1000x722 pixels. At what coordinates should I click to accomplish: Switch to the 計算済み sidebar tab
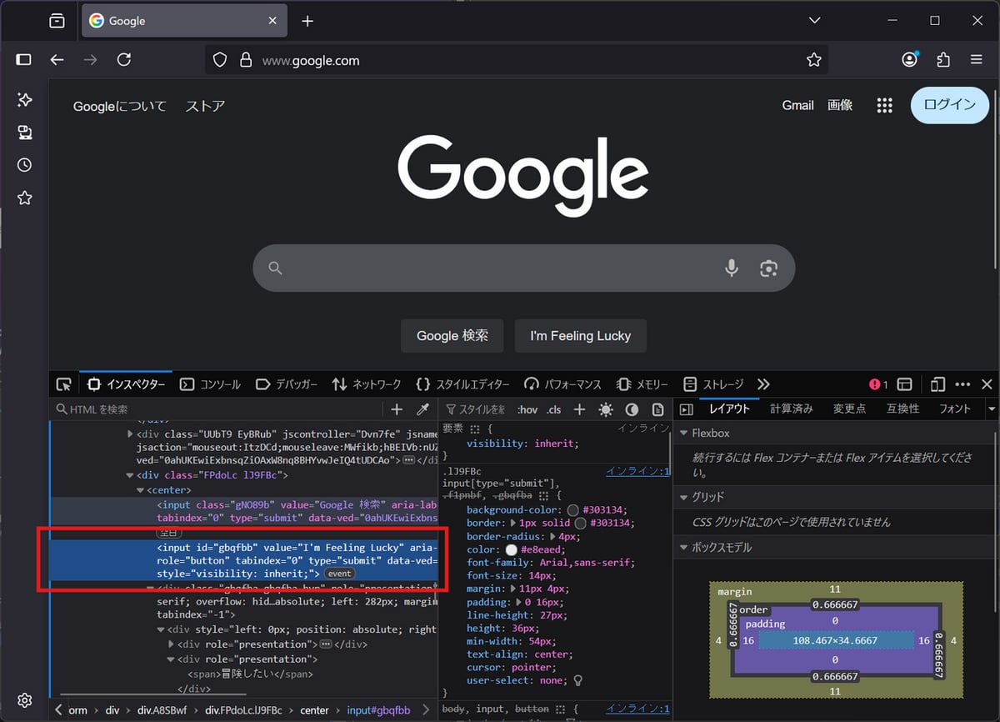(791, 409)
